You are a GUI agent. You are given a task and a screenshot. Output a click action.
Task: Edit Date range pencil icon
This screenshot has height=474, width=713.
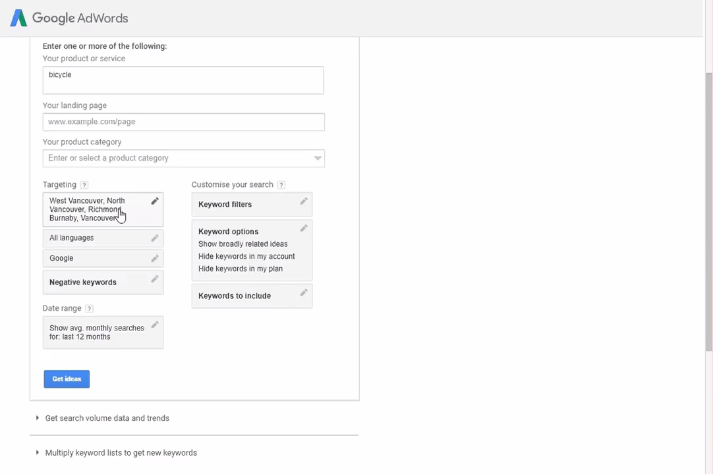click(155, 325)
